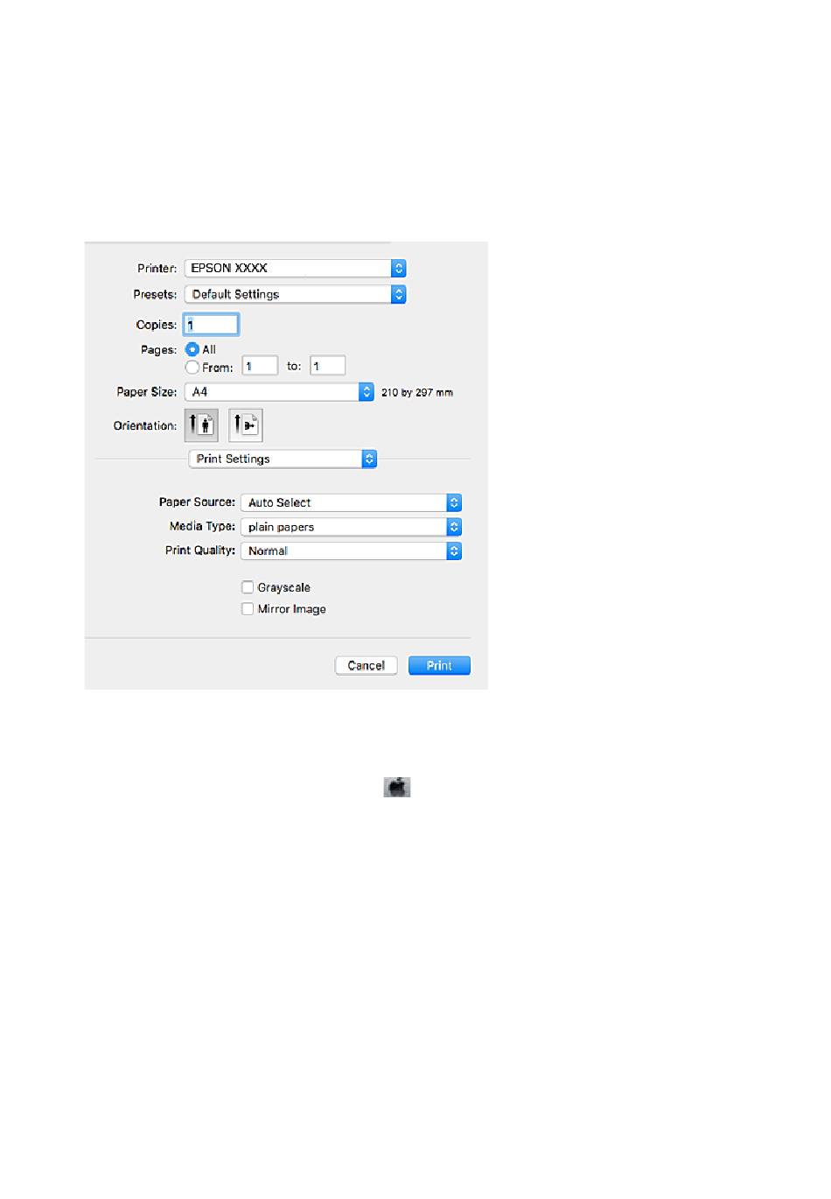
Task: Click the Cancel button
Action: click(x=366, y=666)
